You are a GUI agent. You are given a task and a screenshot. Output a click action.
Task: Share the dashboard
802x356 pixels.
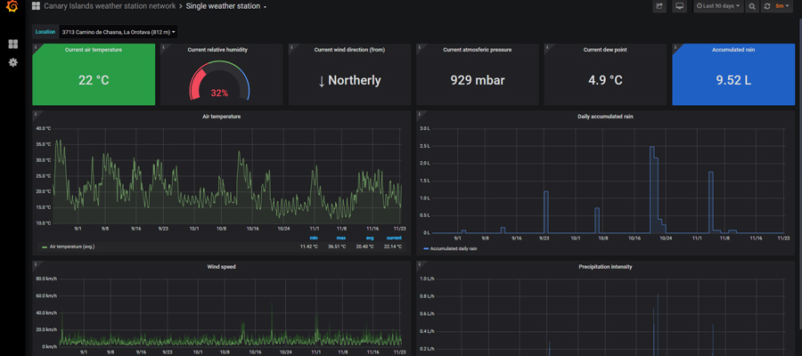(659, 6)
